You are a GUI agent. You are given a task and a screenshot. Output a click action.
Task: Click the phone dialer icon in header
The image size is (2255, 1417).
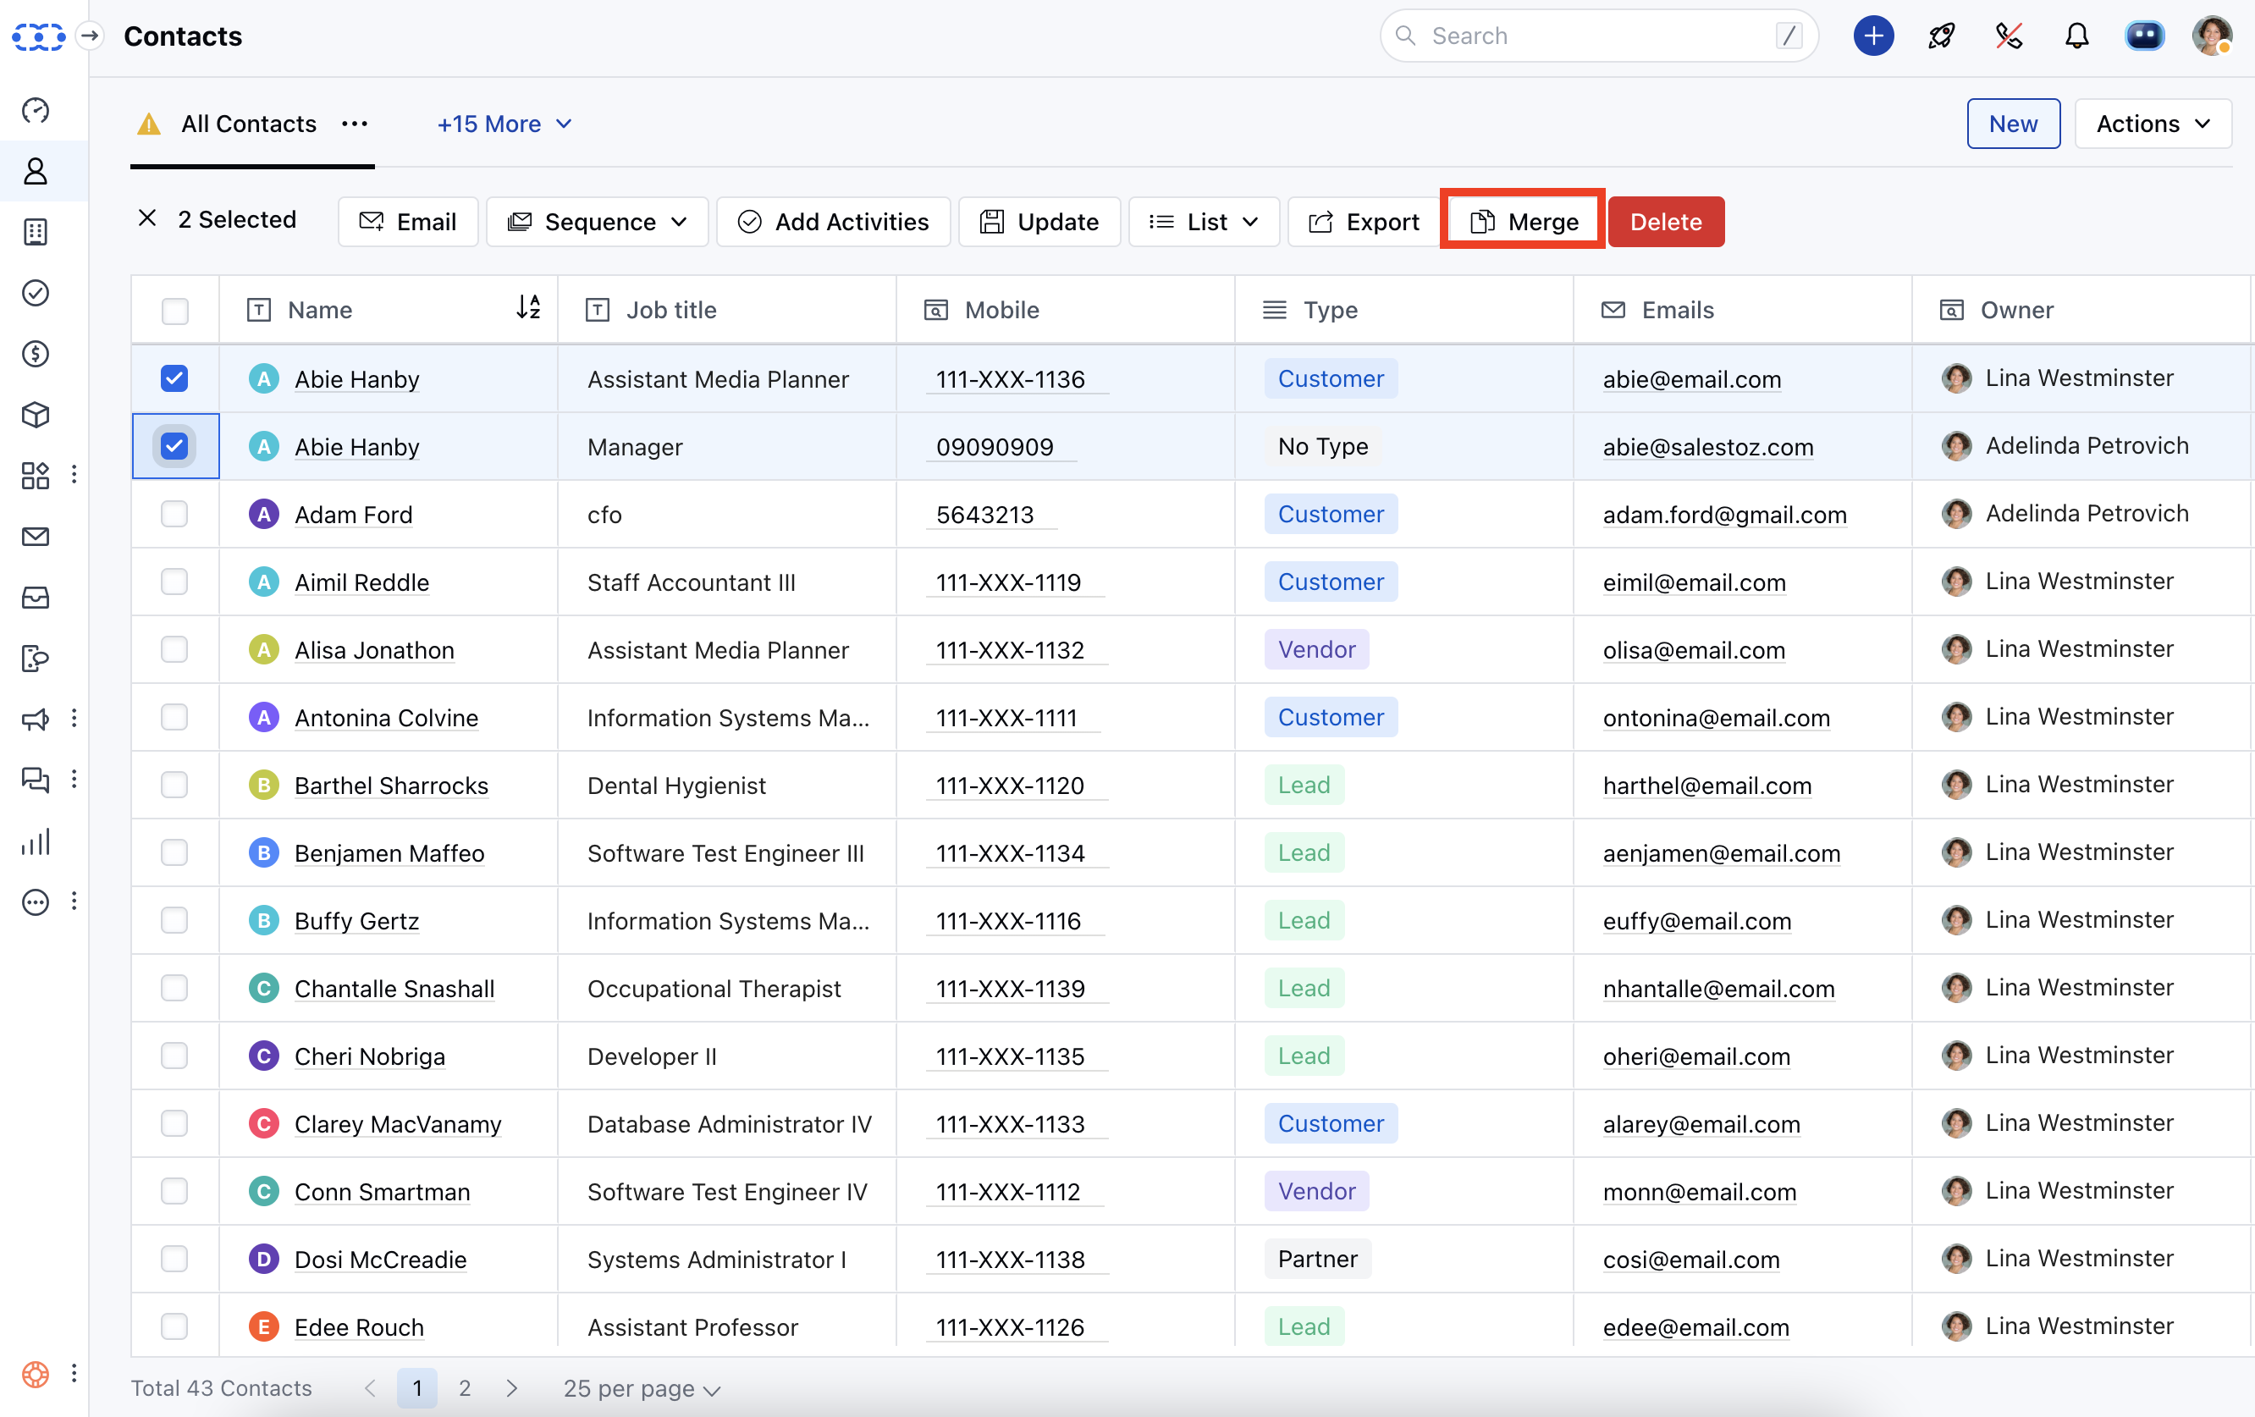click(2009, 36)
